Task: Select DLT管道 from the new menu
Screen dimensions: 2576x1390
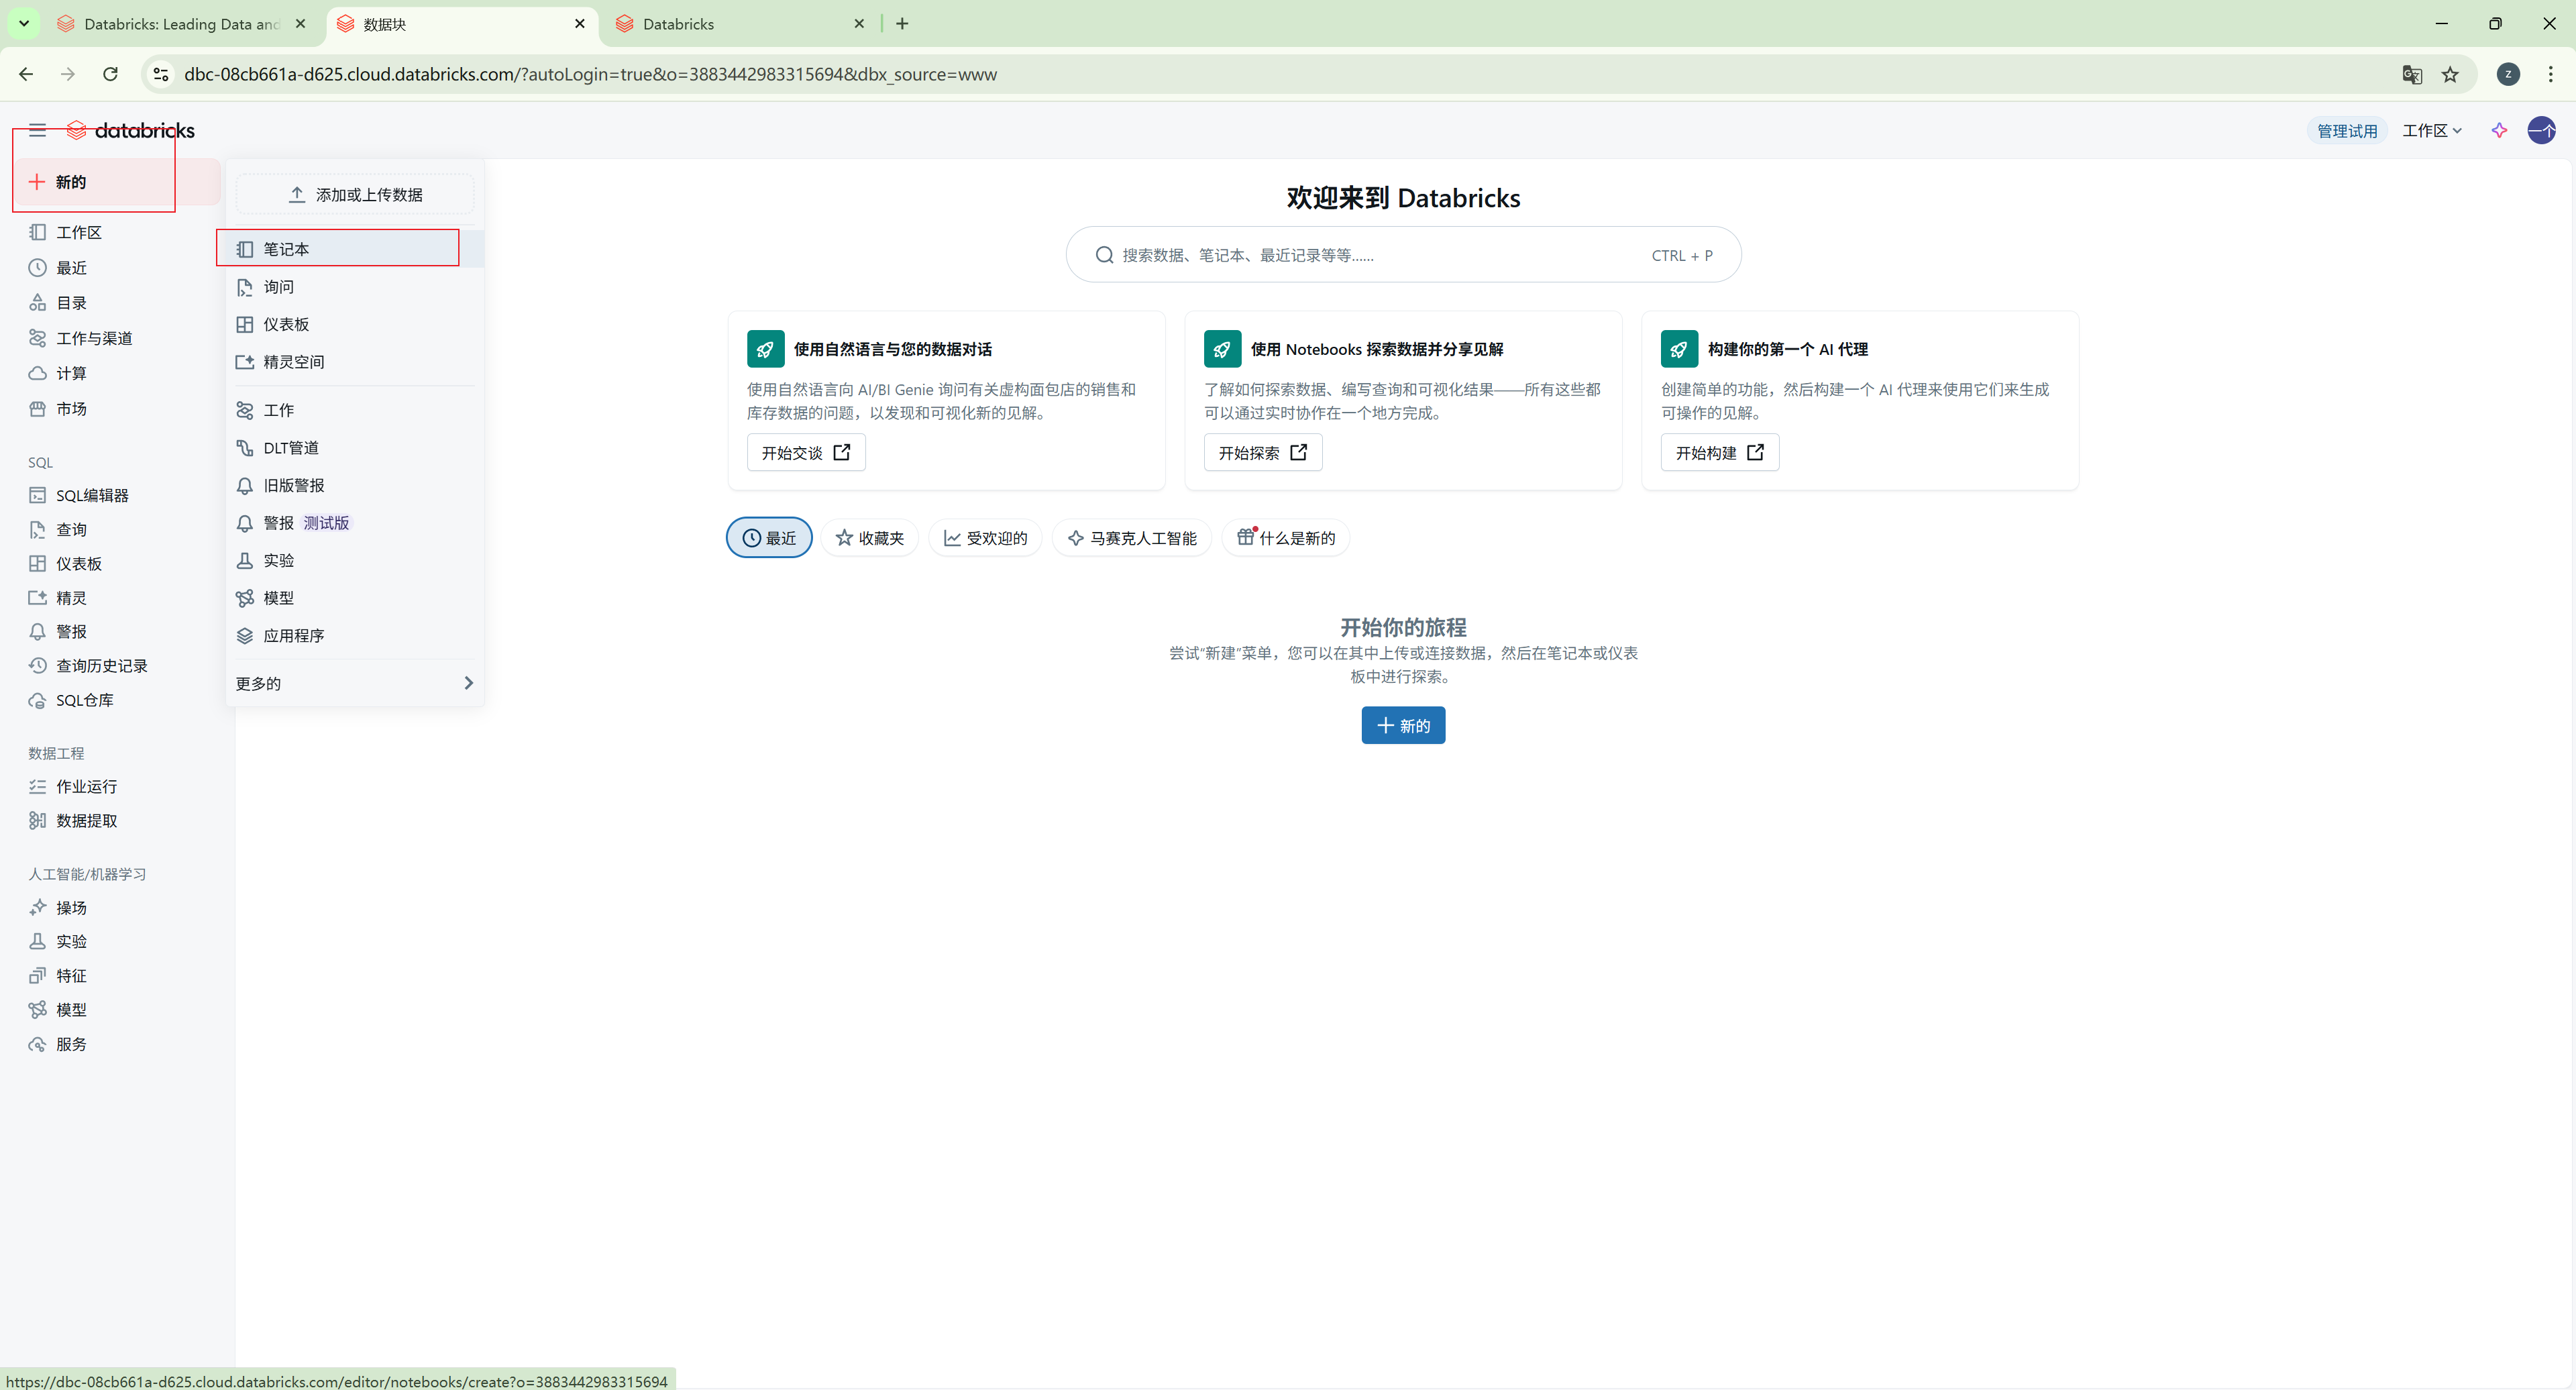Action: pos(355,448)
